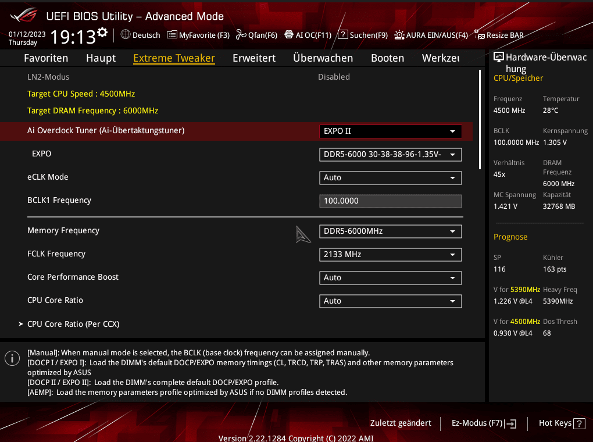Click the 0.930 V @L4 value

tap(513, 333)
